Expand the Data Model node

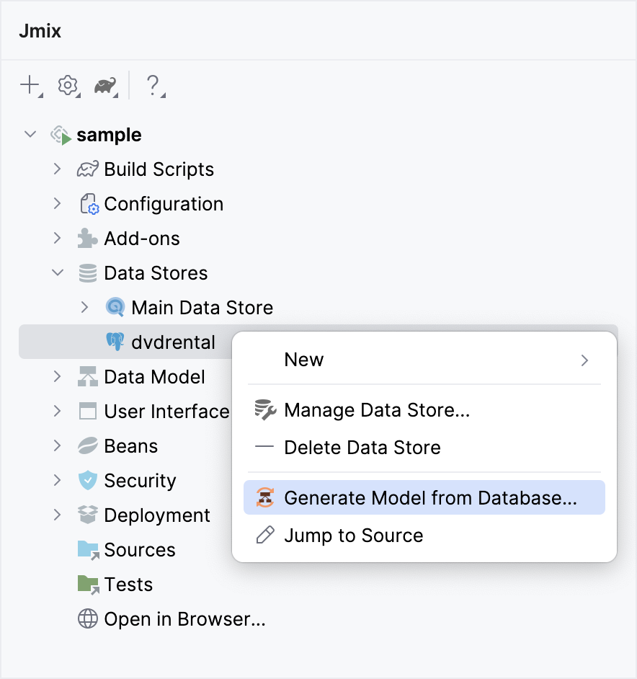pos(58,376)
